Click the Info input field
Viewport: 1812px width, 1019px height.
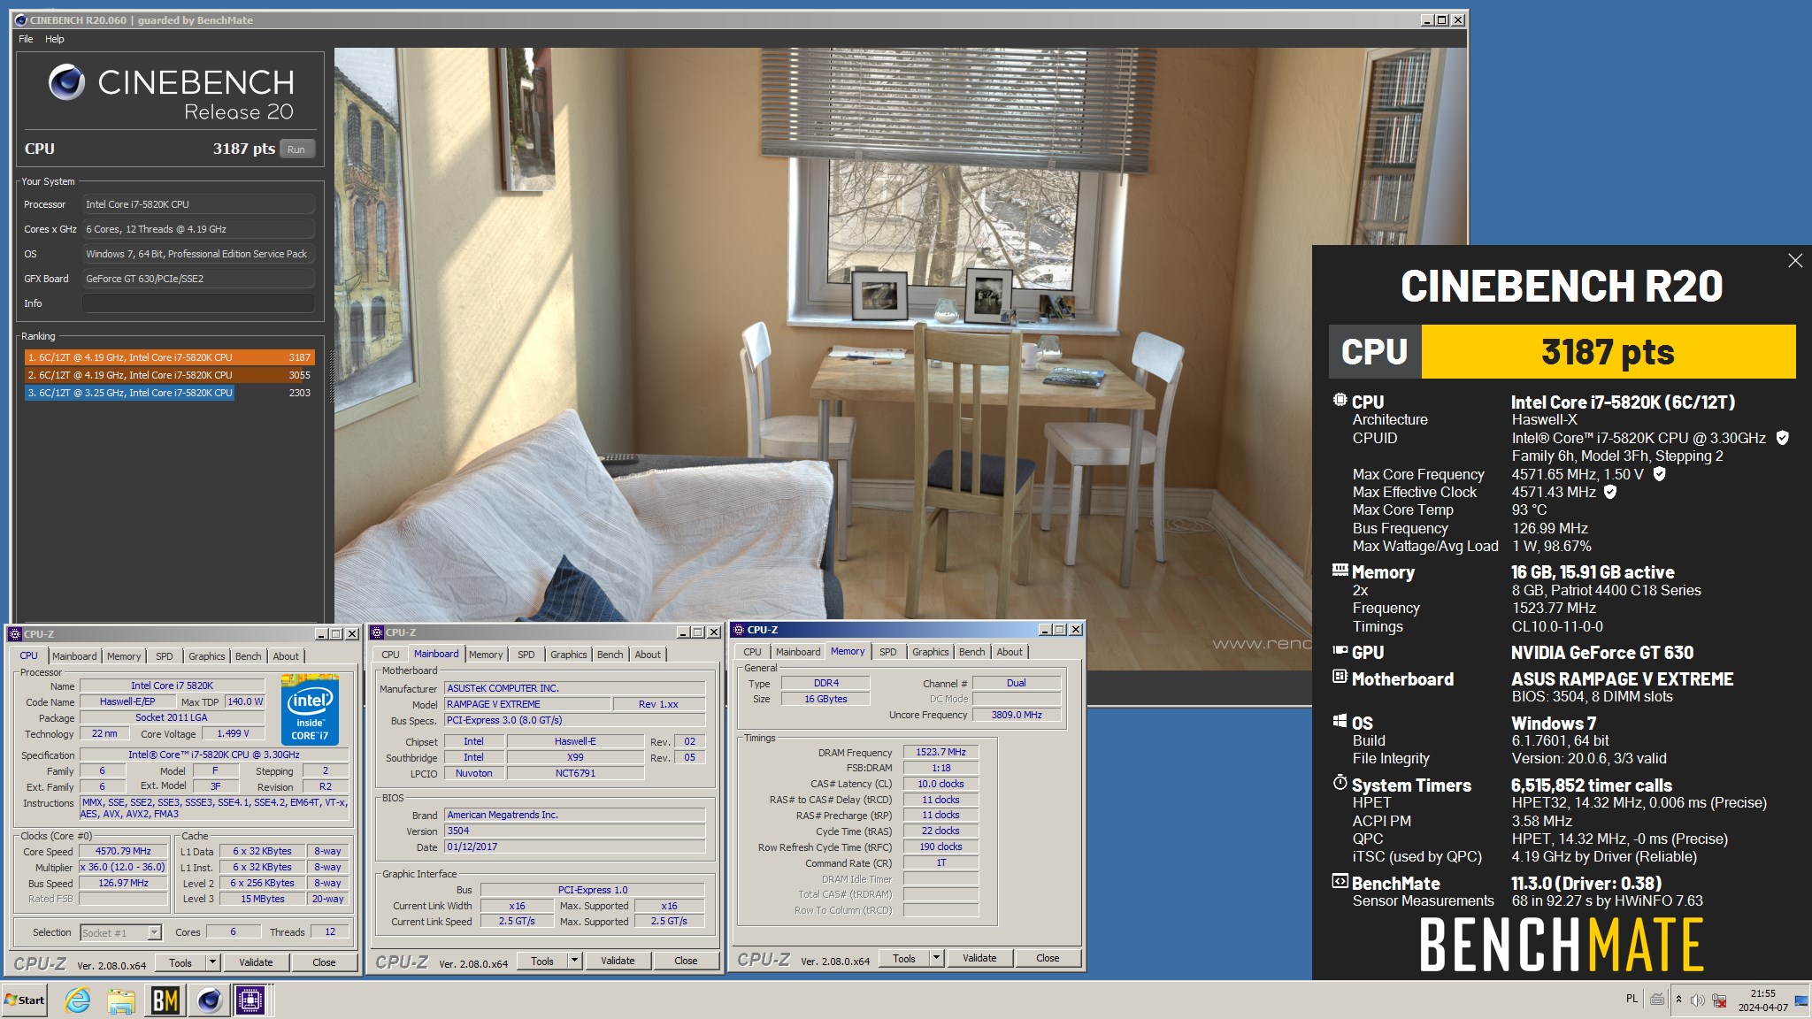198,303
